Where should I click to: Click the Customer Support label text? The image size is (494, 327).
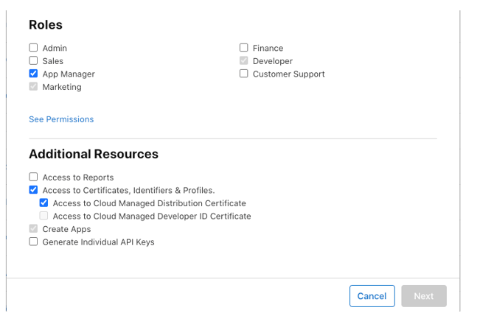tap(288, 74)
